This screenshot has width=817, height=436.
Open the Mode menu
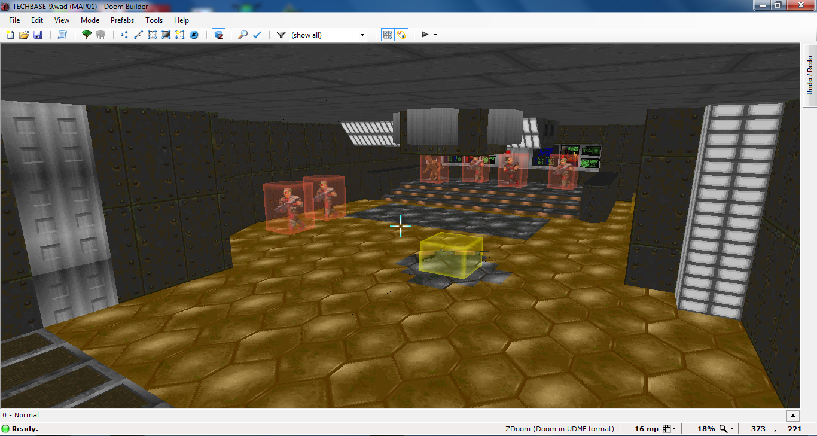coord(90,20)
